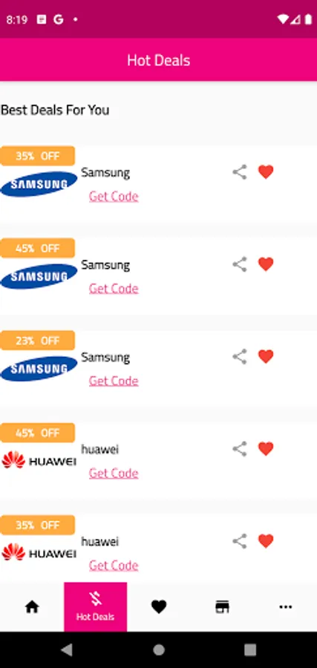Open the more options dots tab

tap(286, 606)
